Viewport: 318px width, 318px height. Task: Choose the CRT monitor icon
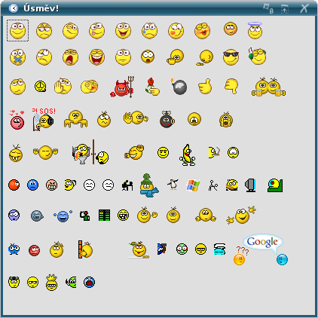tap(250, 185)
